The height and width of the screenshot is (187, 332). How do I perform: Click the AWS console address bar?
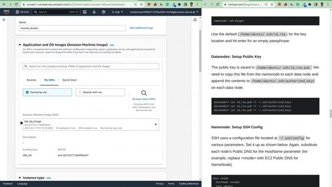[76, 4]
